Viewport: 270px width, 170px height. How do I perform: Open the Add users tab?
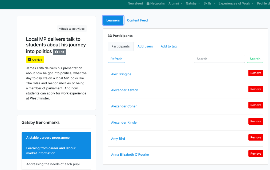145,46
